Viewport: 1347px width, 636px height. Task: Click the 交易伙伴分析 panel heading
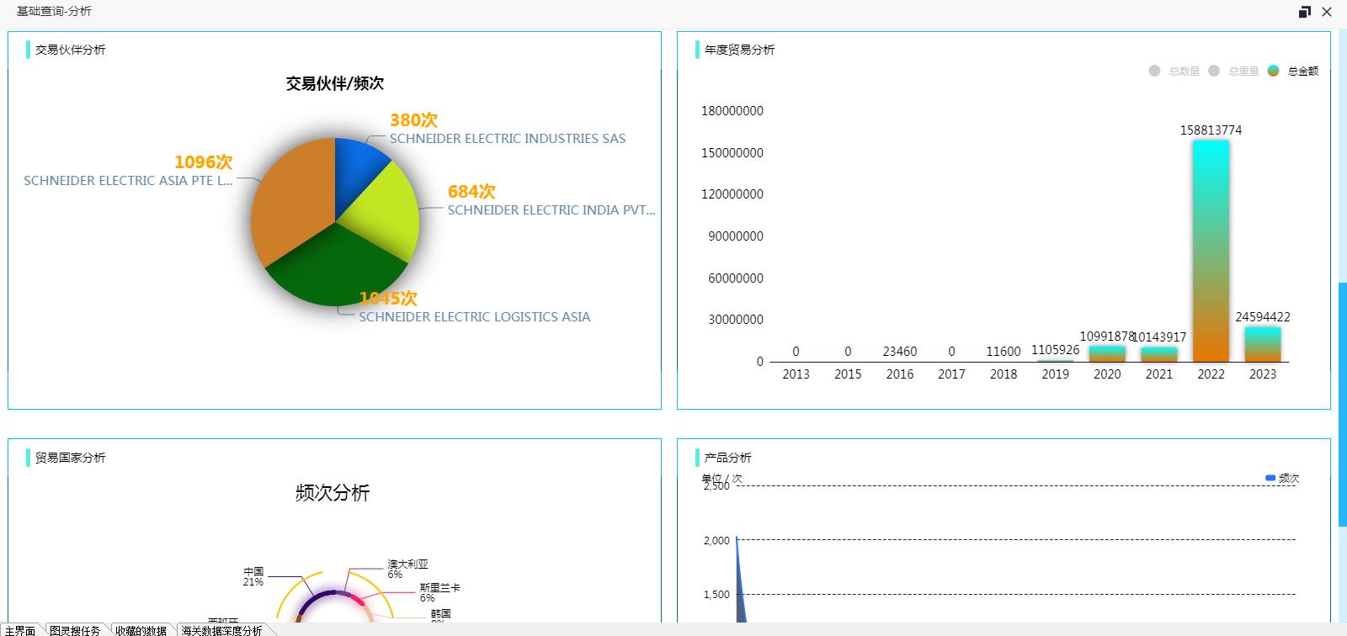coord(71,50)
